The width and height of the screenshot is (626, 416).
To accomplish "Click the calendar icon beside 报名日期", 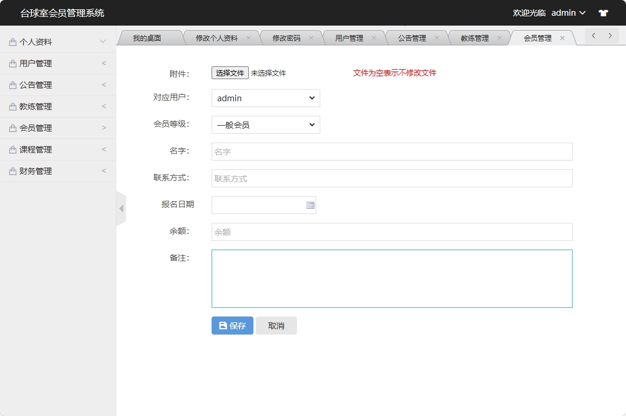I will pyautogui.click(x=310, y=204).
